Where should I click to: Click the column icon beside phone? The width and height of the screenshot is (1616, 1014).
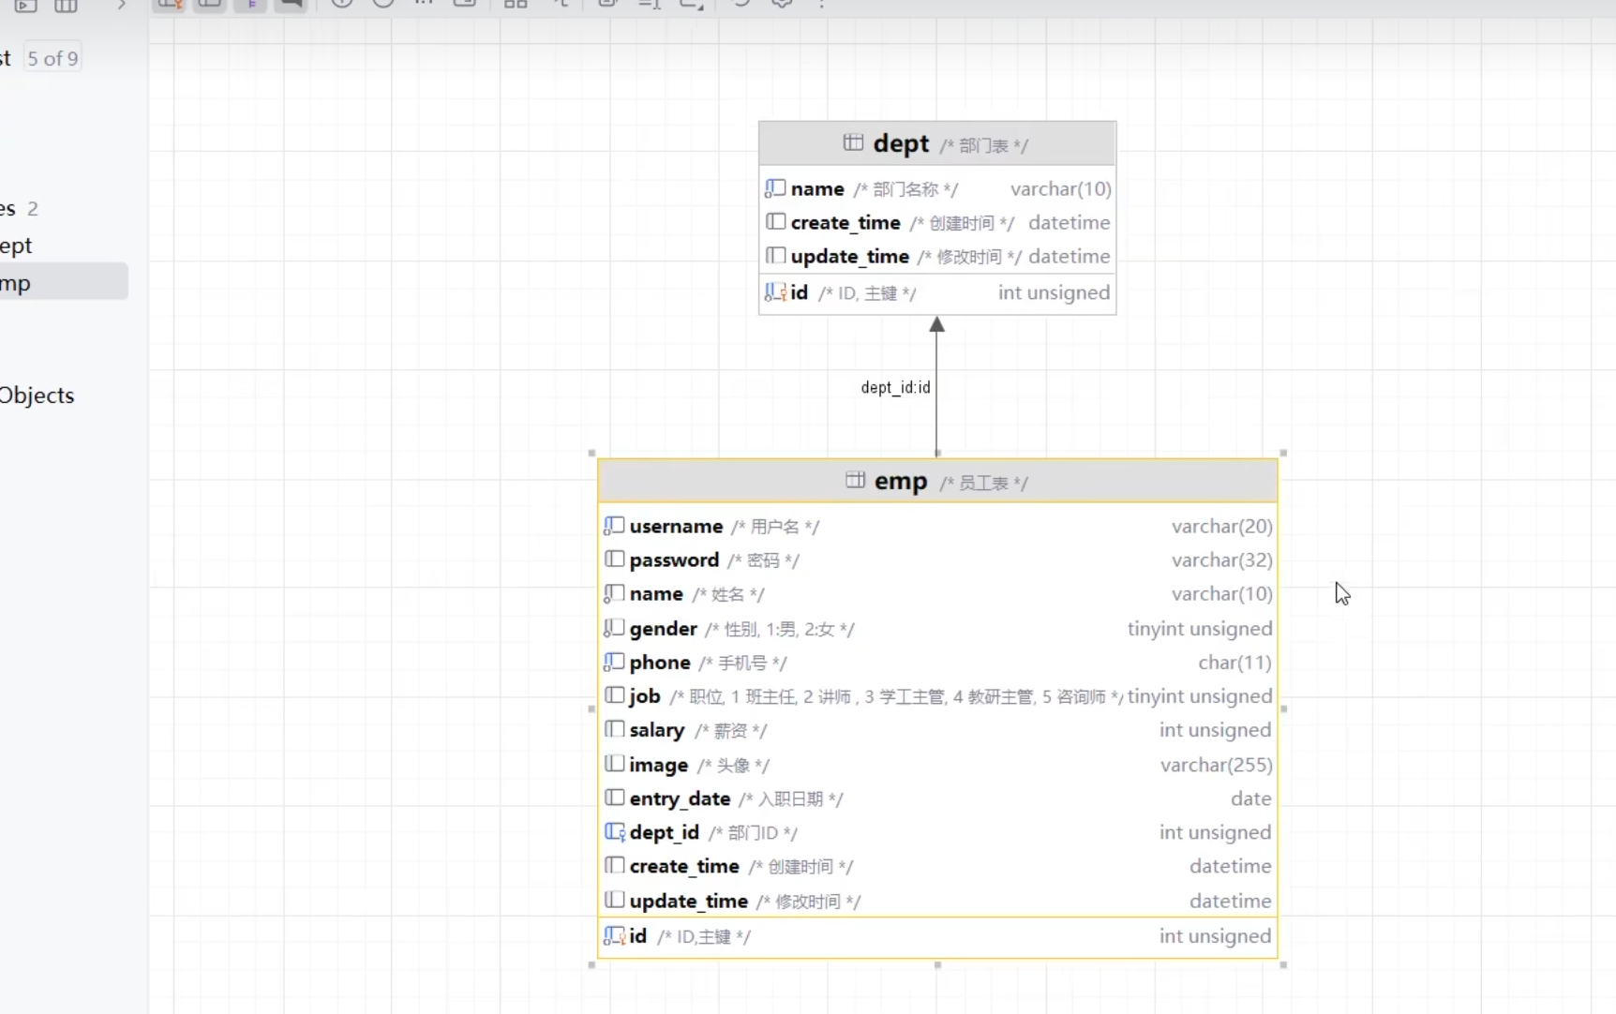click(614, 663)
